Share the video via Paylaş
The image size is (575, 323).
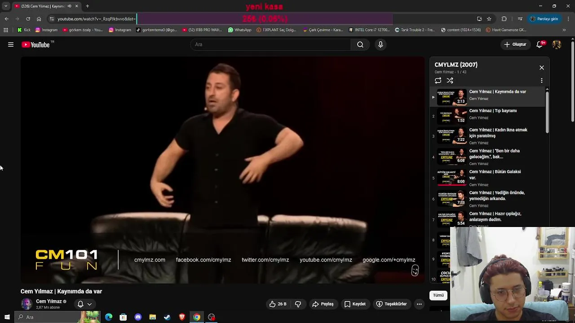(x=323, y=304)
